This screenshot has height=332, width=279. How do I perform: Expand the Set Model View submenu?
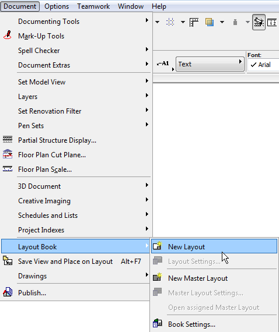pyautogui.click(x=76, y=82)
